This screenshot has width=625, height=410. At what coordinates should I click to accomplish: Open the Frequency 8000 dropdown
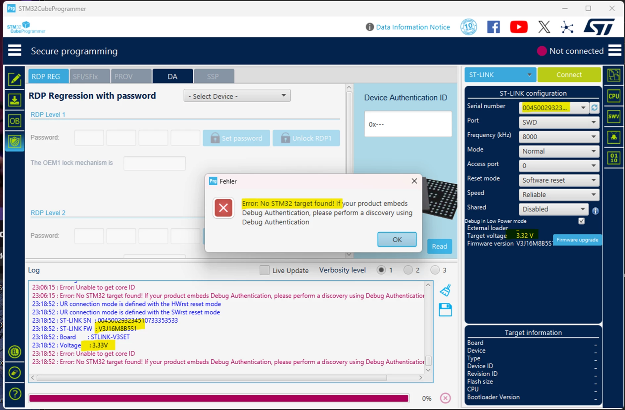559,137
